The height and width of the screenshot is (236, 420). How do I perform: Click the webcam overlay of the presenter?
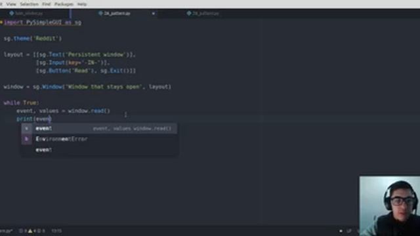pyautogui.click(x=390, y=206)
